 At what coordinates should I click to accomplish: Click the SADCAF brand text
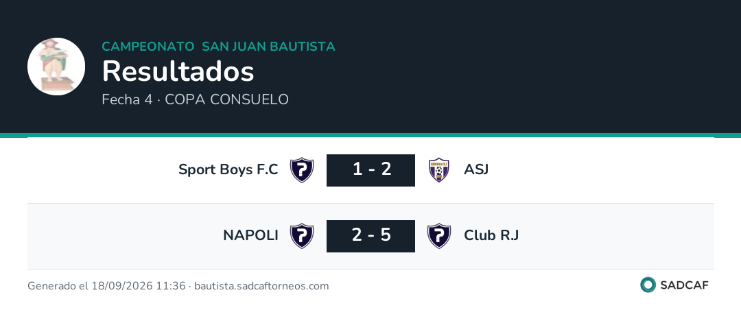coord(684,285)
